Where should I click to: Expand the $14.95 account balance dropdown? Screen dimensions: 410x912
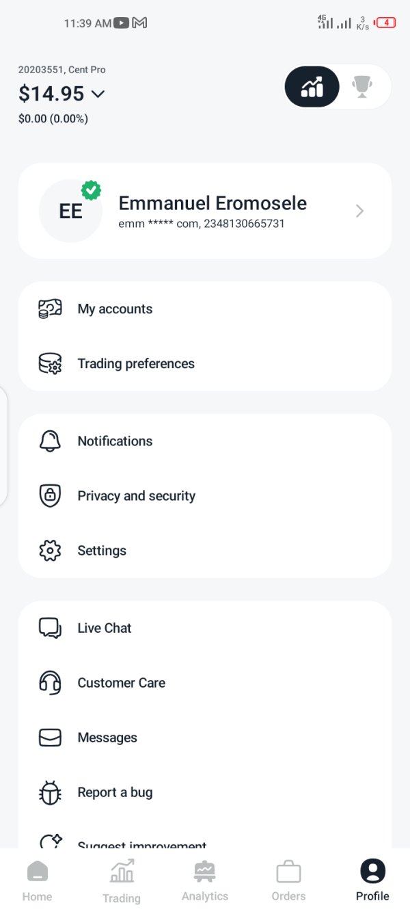tap(98, 94)
